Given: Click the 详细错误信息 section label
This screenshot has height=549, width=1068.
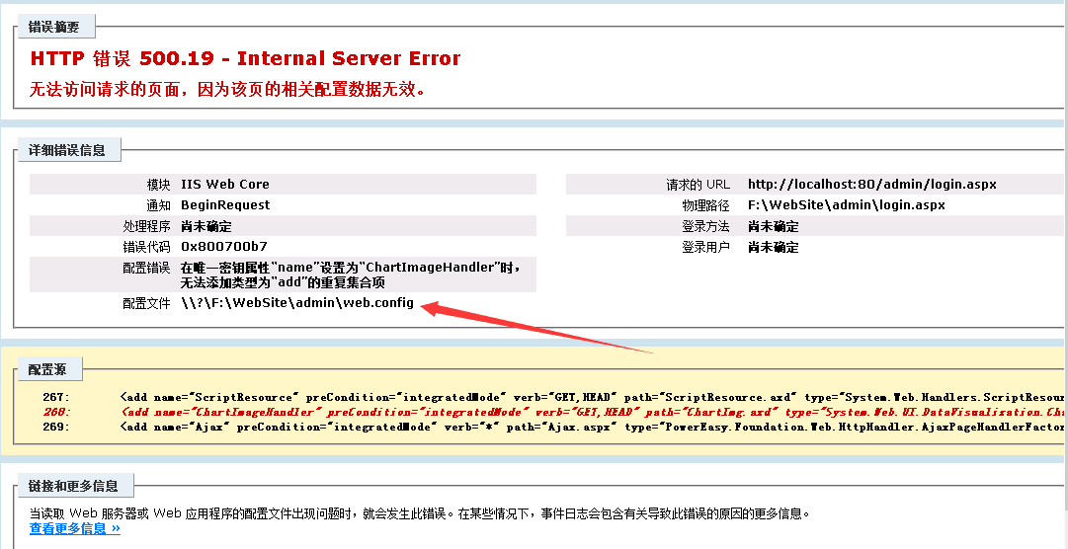Looking at the screenshot, I should [x=67, y=151].
